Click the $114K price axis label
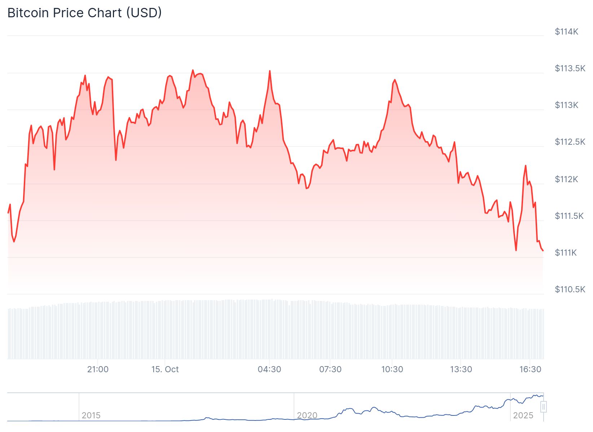The width and height of the screenshot is (593, 432). 566,32
